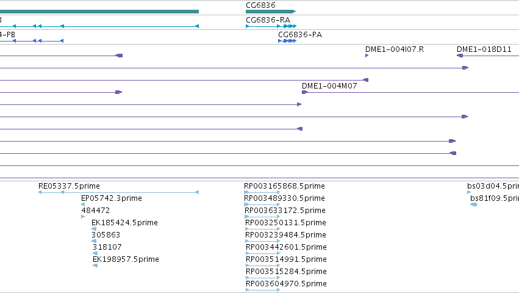
Task: Click the CG6836-PA protein label
Action: coord(300,34)
